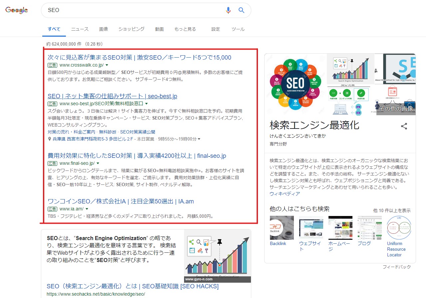Click the ウェブサイト thumbnail image
Image resolution: width=426 pixels, height=298 pixels.
311,228
